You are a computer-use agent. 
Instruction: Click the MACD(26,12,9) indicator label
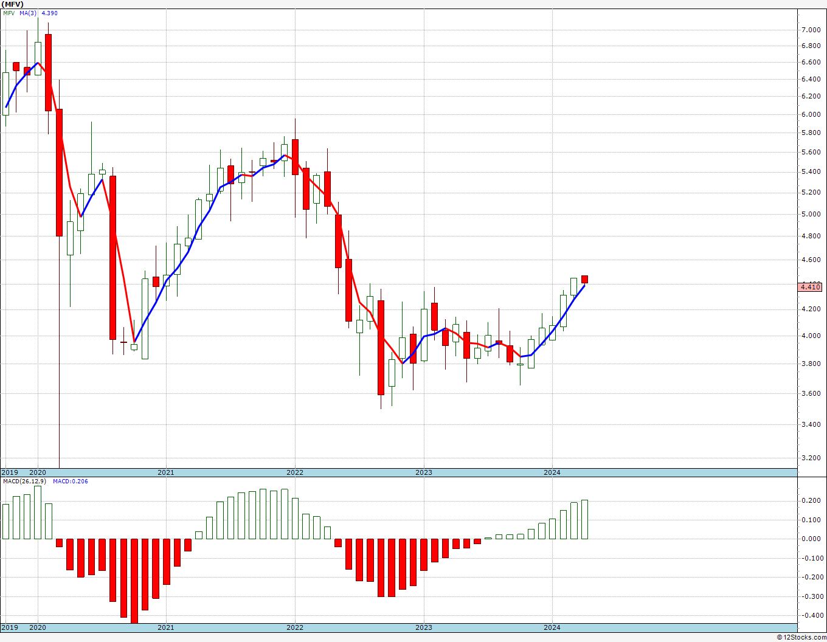[24, 481]
